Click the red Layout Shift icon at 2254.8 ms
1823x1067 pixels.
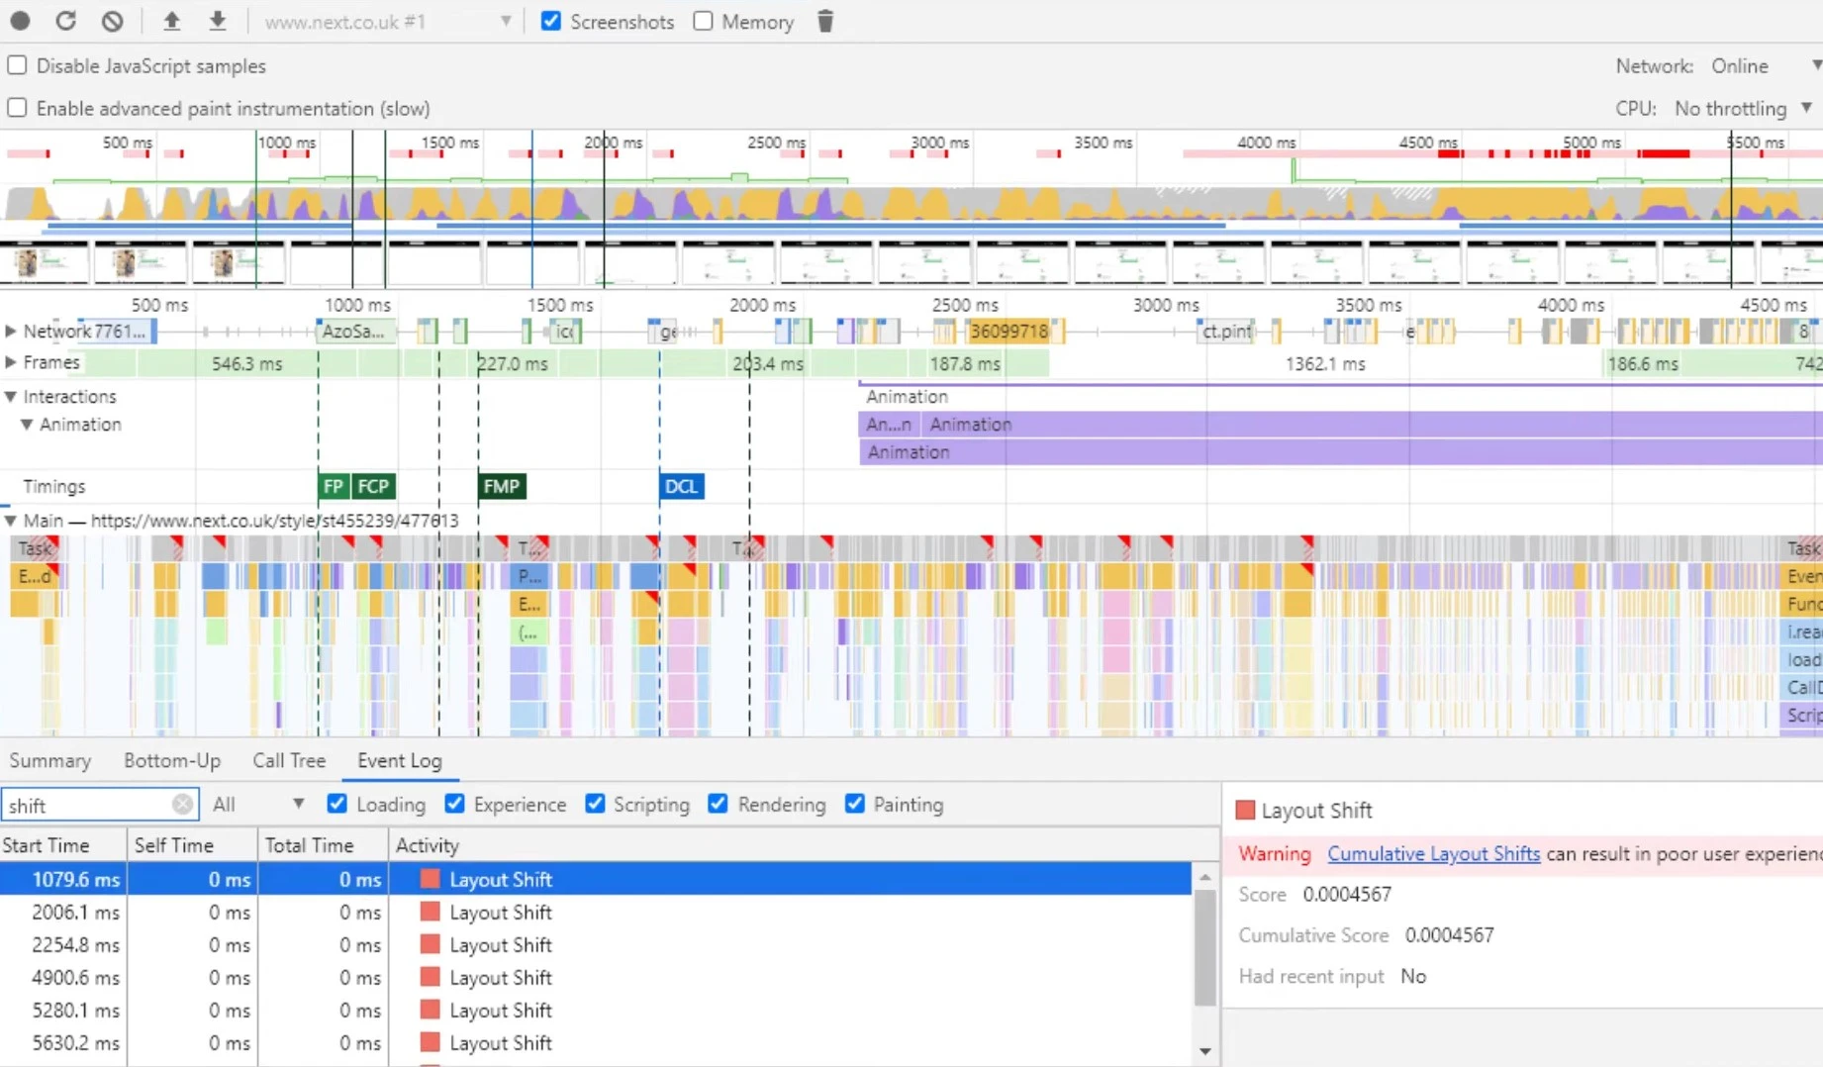(430, 944)
